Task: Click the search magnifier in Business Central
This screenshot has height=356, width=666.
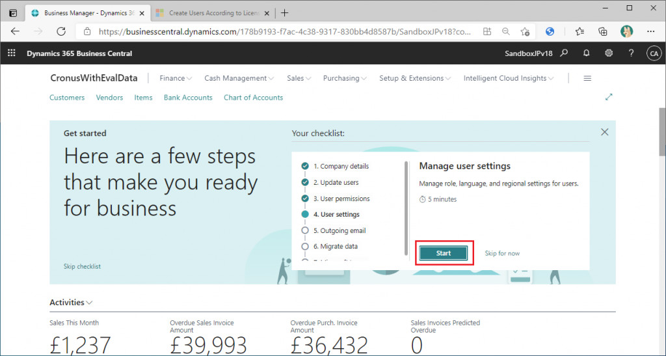Action: pos(564,53)
